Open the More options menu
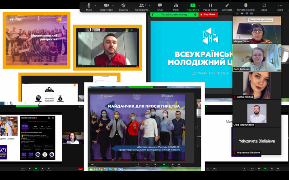The height and width of the screenshot is (180, 289). tap(280, 7)
